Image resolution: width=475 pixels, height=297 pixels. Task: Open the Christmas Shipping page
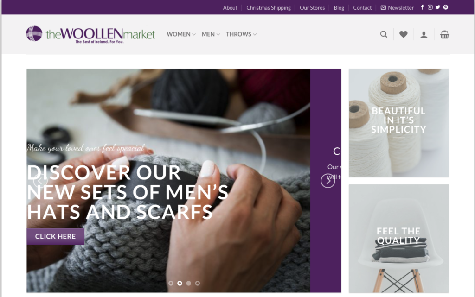(x=269, y=8)
